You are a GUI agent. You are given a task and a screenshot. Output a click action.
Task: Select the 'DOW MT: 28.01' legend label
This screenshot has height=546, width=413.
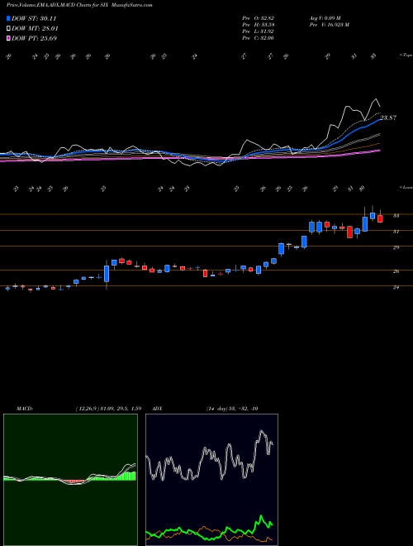coord(36,29)
